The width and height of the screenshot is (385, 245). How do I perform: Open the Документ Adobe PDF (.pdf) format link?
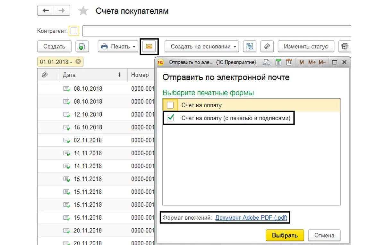(x=251, y=218)
